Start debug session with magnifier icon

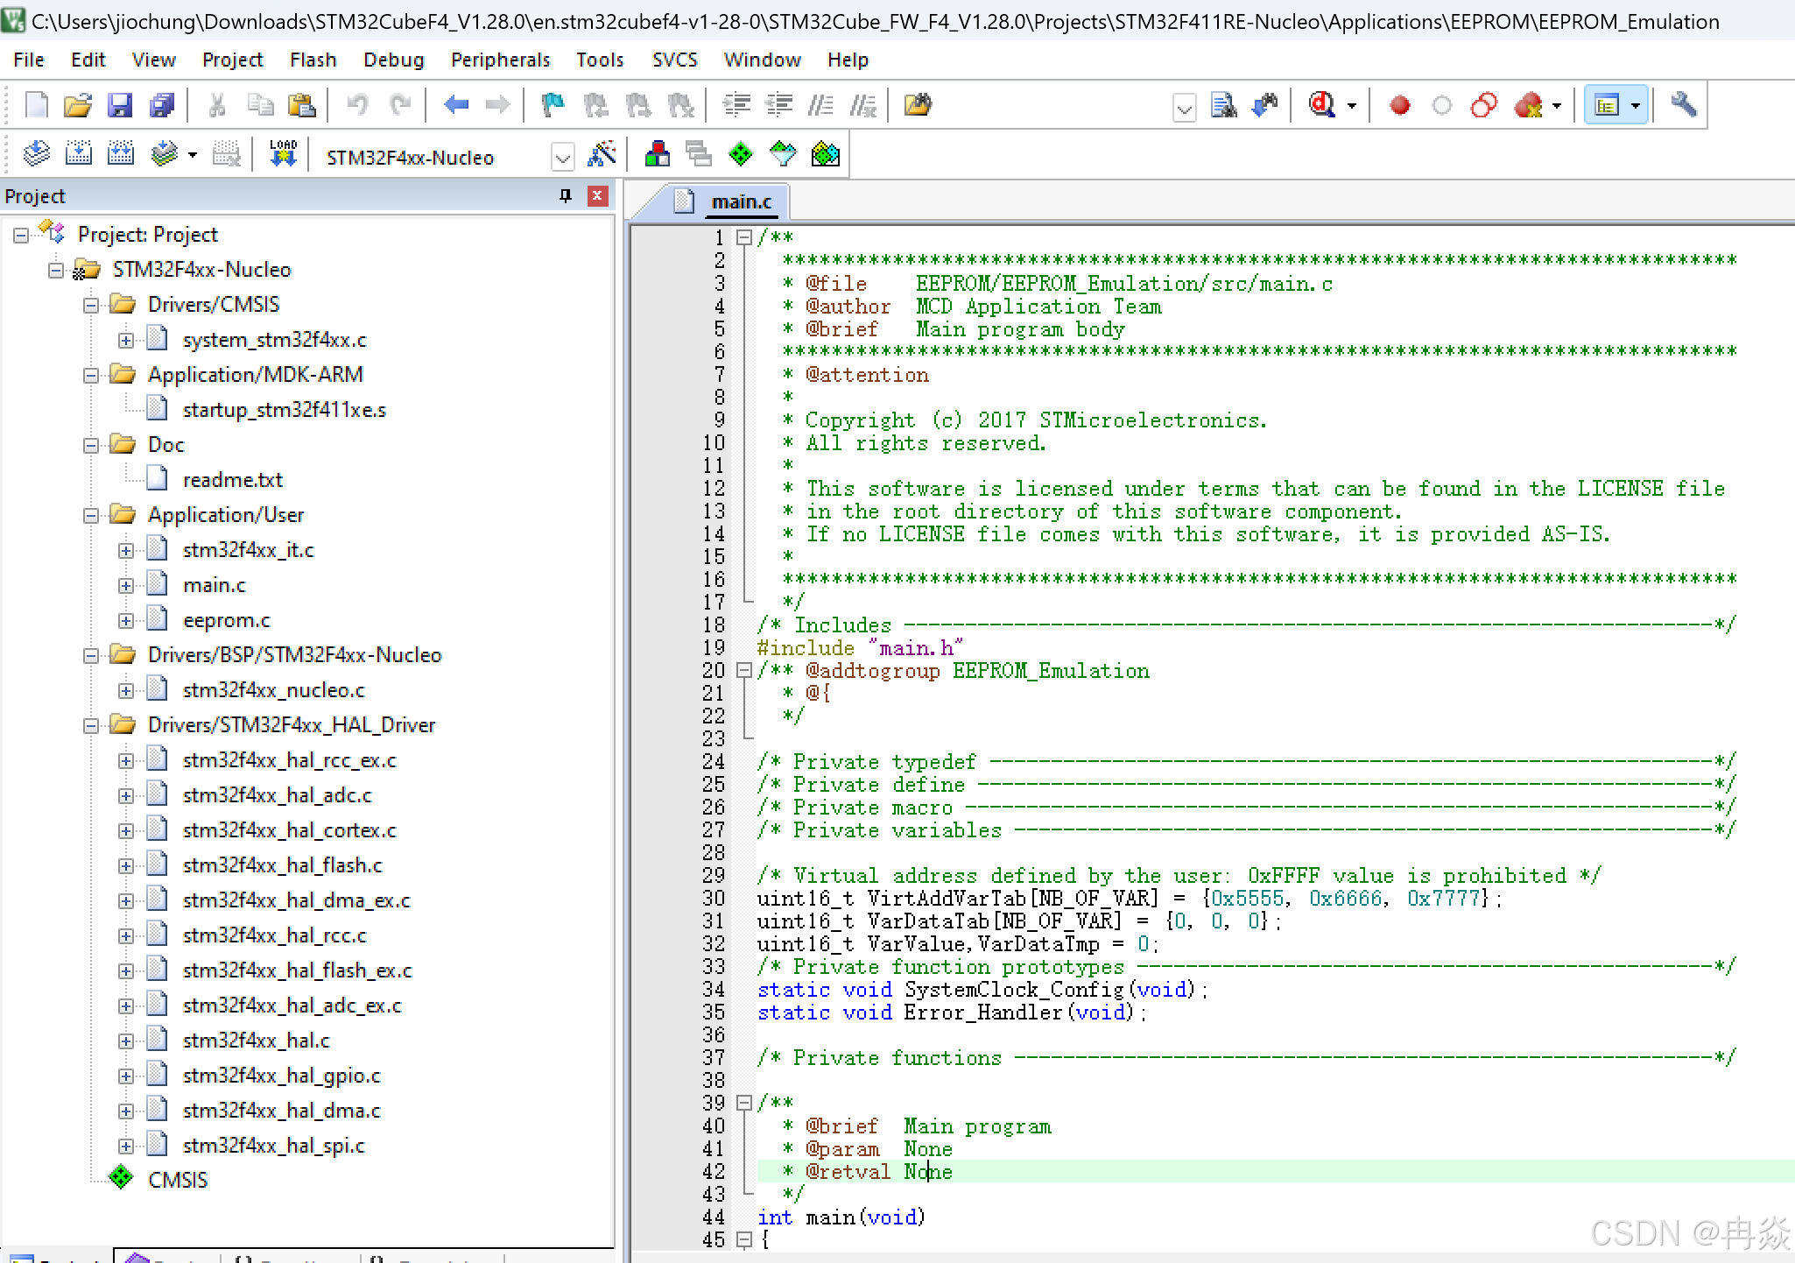point(1322,106)
